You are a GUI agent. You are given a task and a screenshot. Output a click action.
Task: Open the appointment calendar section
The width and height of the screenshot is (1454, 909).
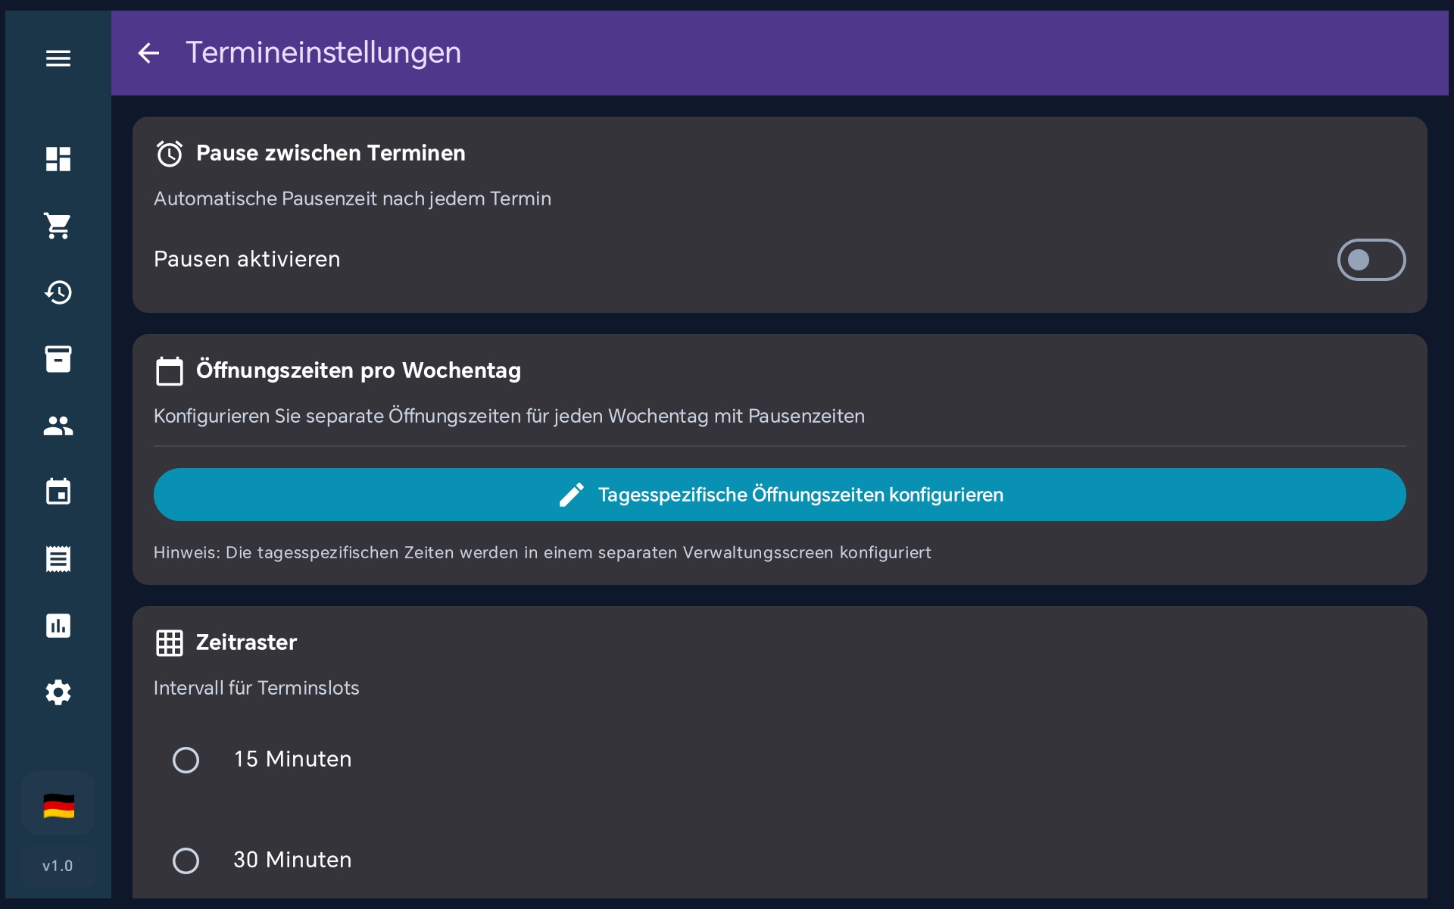click(58, 492)
